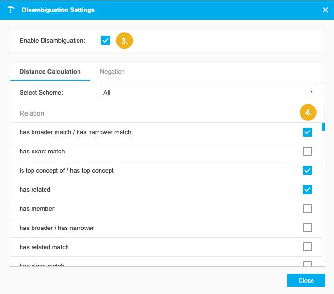
Task: Close dialog using the X icon
Action: click(325, 10)
